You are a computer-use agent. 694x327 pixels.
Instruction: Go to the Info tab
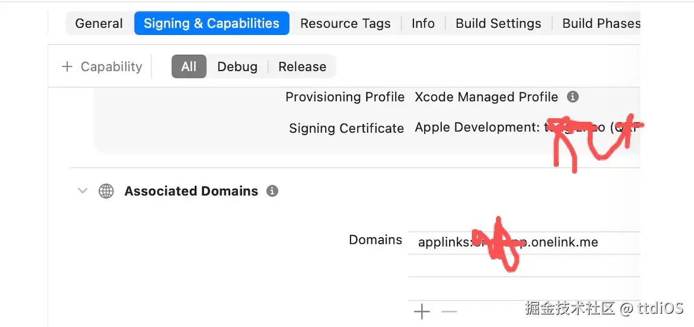coord(423,24)
